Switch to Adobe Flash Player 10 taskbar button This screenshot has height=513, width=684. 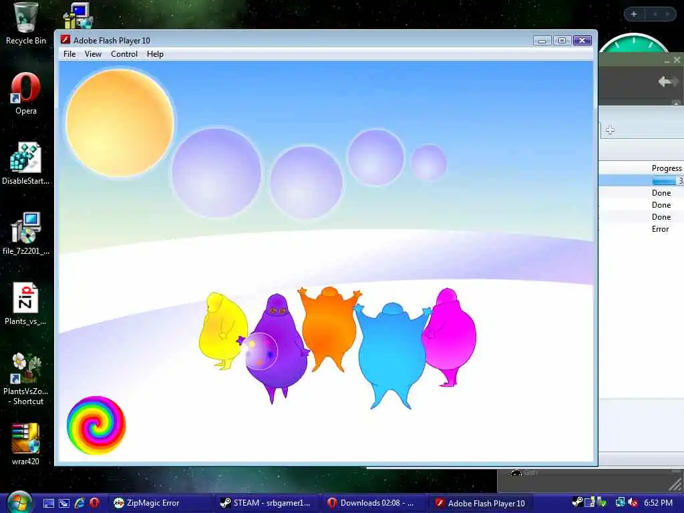[x=481, y=503]
